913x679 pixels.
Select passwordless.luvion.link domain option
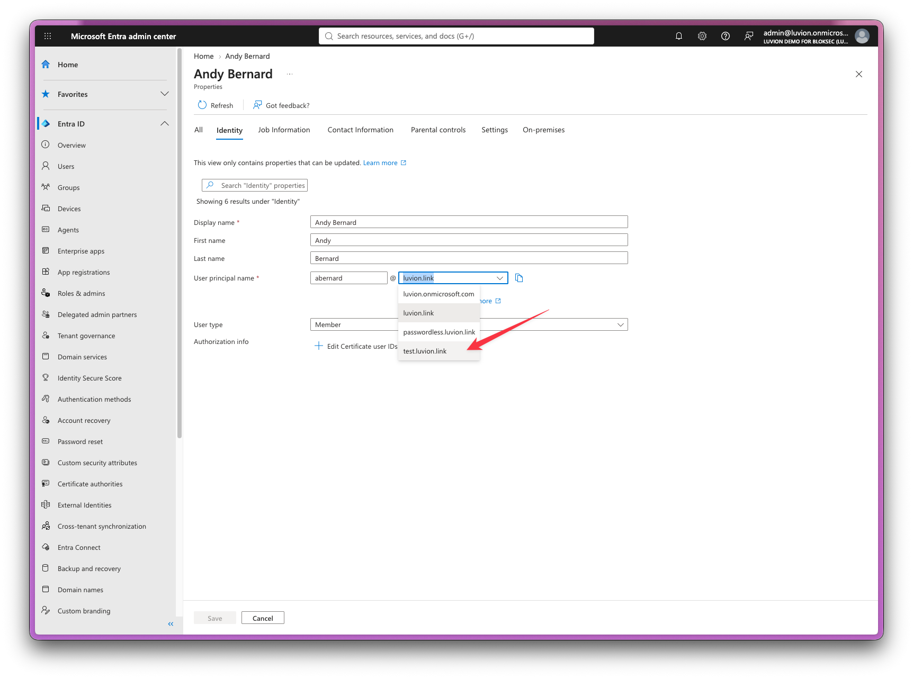pos(439,332)
